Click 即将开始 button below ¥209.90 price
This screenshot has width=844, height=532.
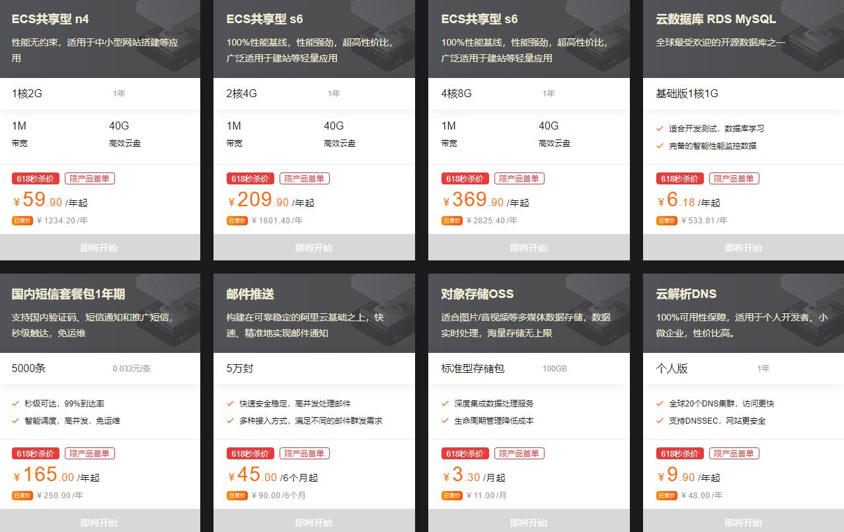coord(314,248)
